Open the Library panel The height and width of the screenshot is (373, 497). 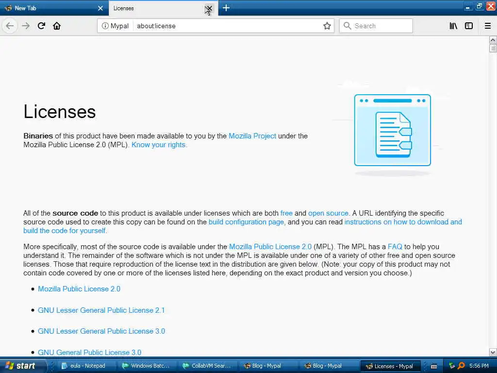click(x=453, y=26)
